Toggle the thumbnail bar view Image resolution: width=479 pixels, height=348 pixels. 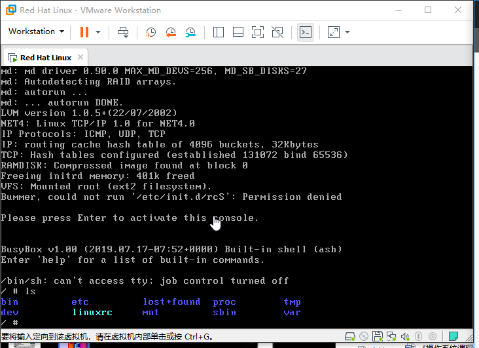coord(238,32)
